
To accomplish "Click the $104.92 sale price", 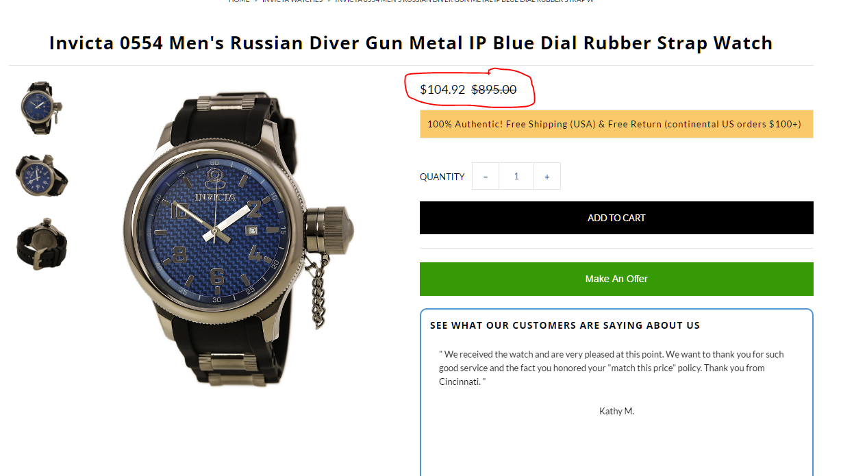I will (442, 90).
